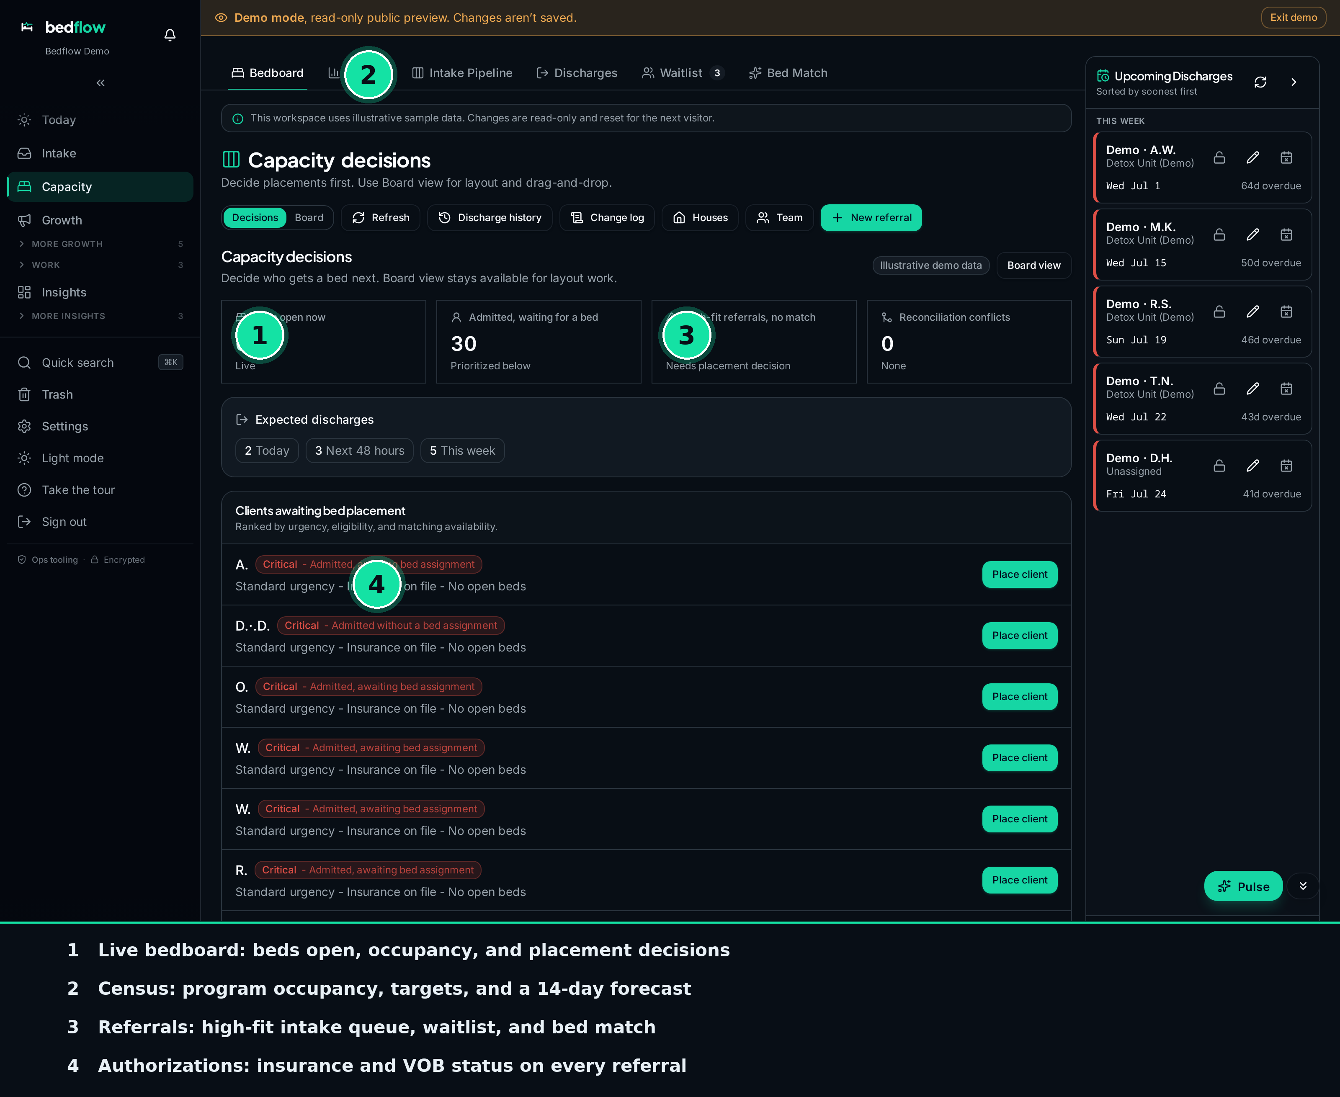
Task: Refresh the Upcoming Discharges panel
Action: point(1260,82)
